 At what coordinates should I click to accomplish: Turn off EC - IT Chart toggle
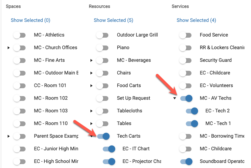[x=109, y=149]
